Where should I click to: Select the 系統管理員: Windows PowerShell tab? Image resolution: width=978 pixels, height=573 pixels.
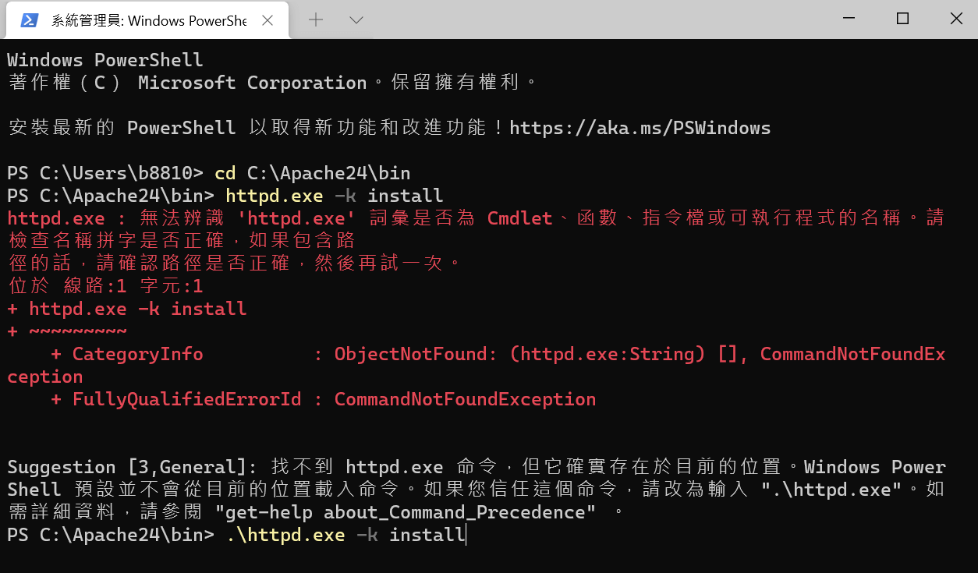click(x=147, y=21)
